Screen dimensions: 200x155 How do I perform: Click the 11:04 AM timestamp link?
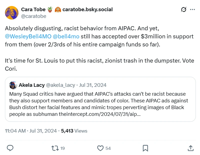click(x=15, y=131)
